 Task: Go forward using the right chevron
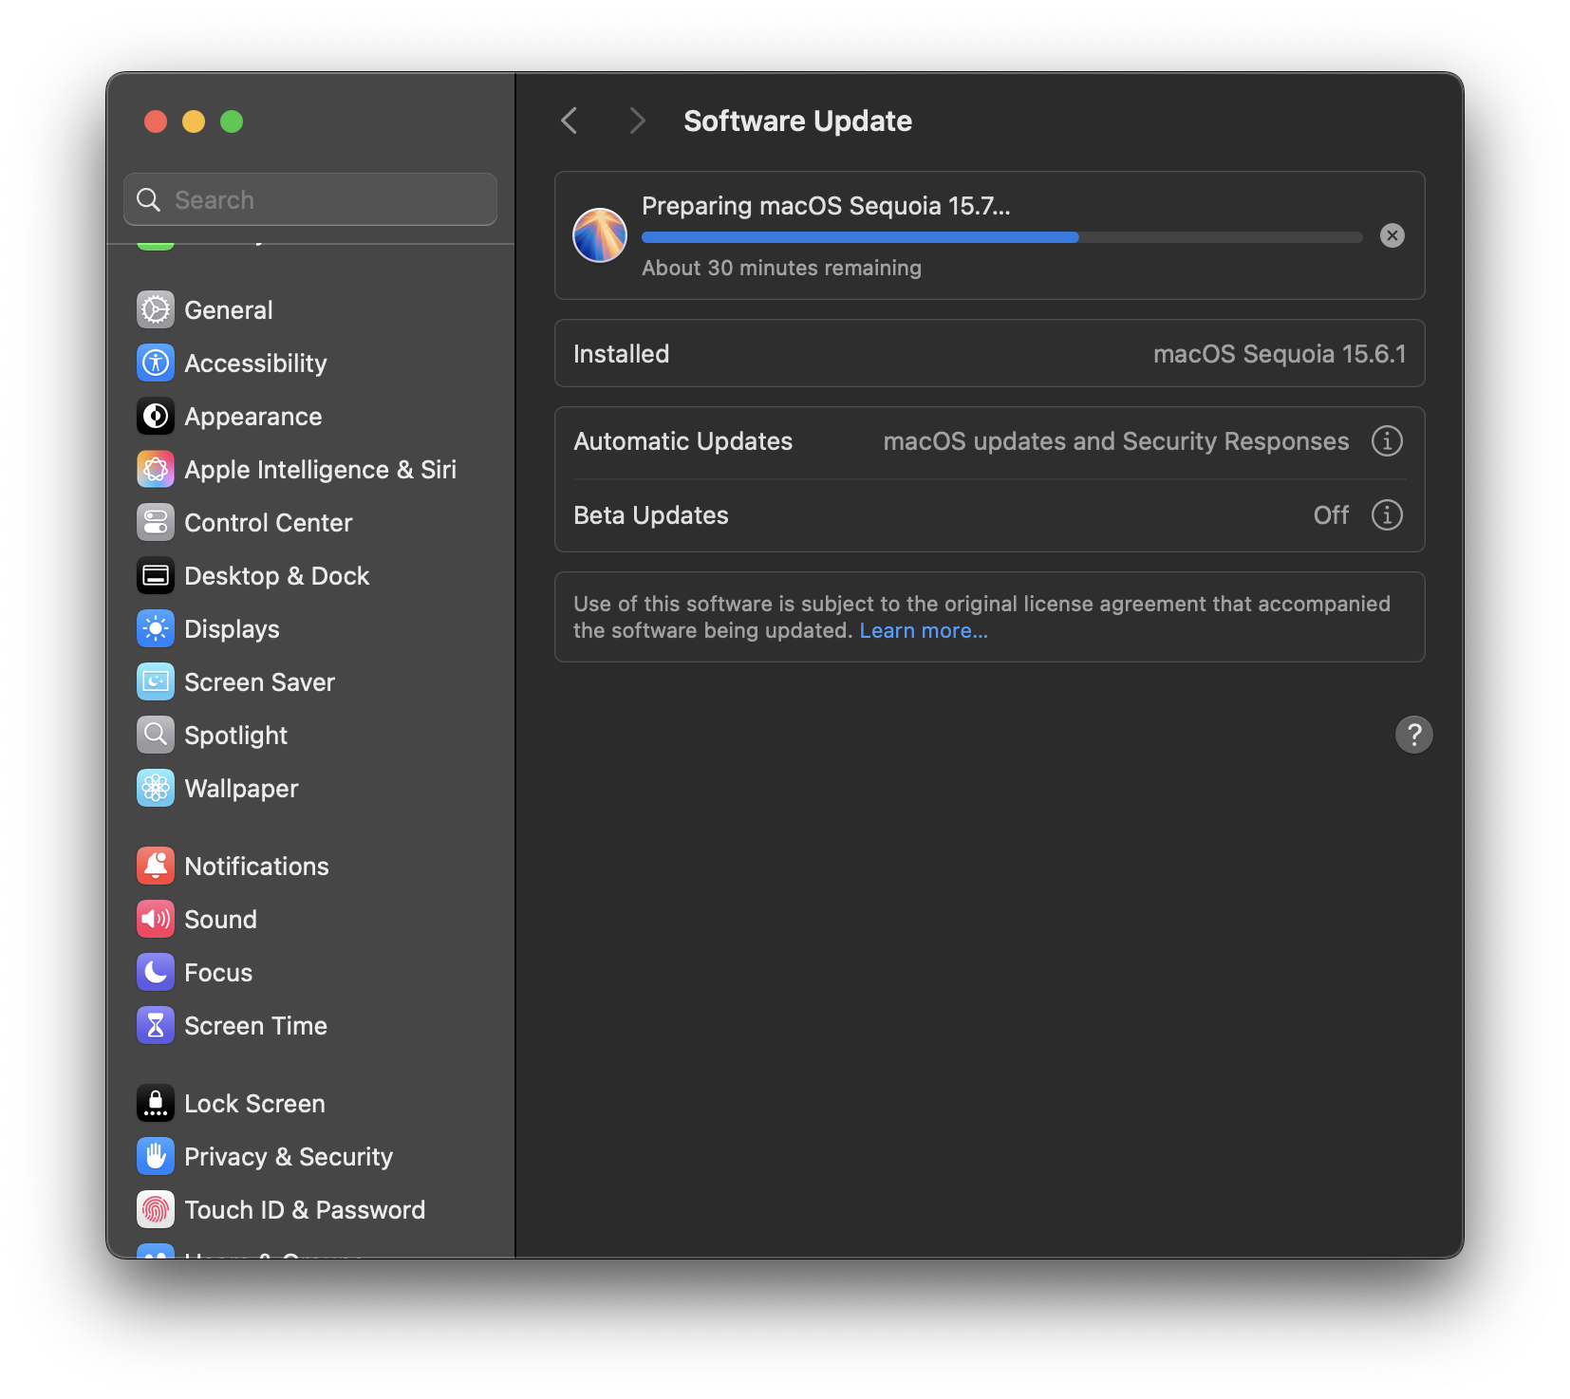coord(637,121)
